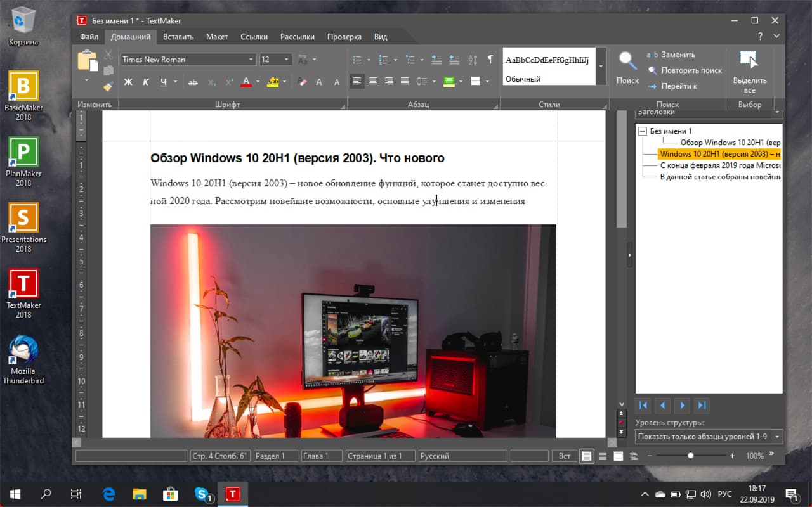Image resolution: width=812 pixels, height=507 pixels.
Task: Switch to Вставить ribbon tab
Action: pyautogui.click(x=178, y=37)
